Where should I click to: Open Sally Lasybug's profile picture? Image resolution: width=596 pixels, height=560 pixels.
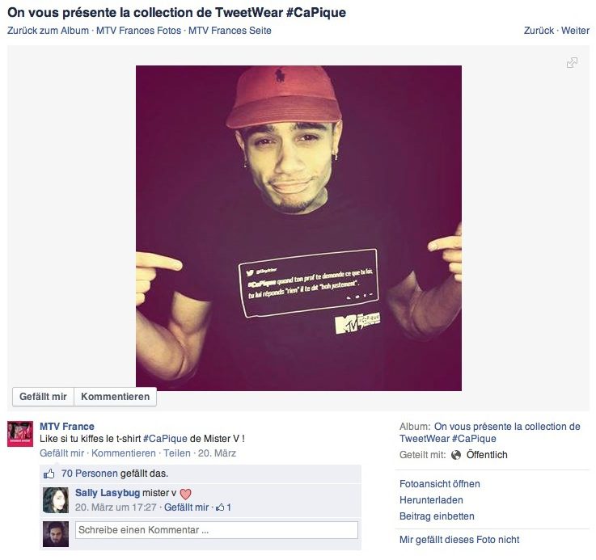point(56,500)
